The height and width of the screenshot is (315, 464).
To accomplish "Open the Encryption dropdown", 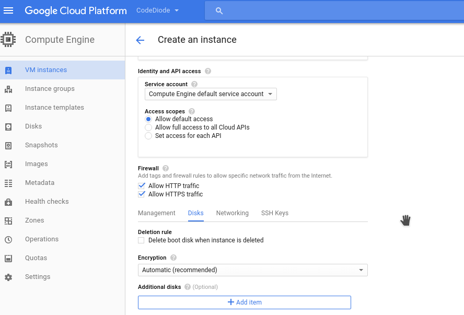I will tap(253, 270).
